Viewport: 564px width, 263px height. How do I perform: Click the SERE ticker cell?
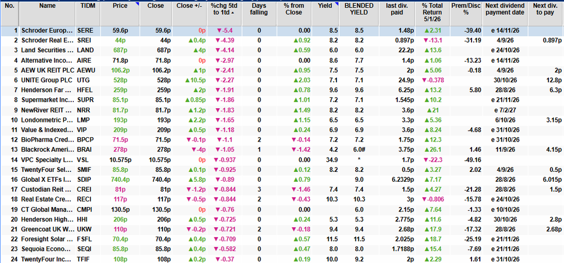click(84, 31)
